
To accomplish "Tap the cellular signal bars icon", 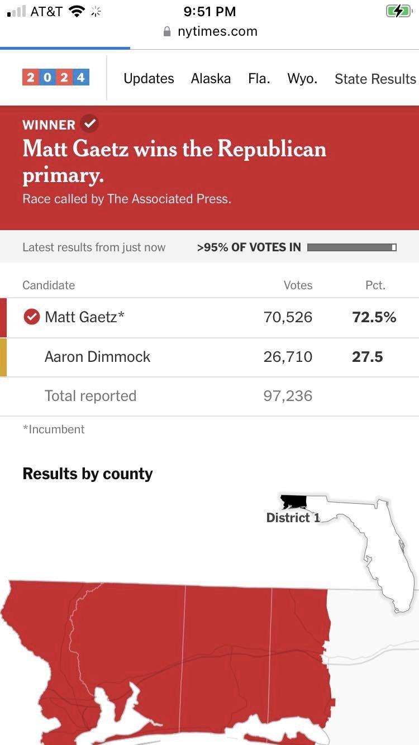I will click(17, 11).
